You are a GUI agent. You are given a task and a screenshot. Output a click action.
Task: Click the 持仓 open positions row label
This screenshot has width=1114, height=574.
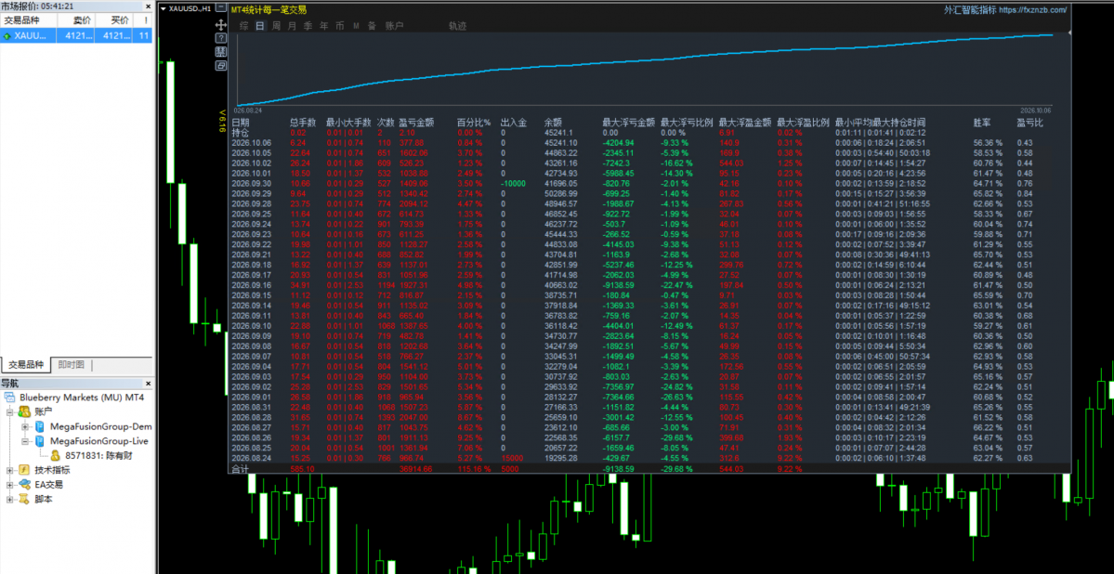(x=240, y=133)
